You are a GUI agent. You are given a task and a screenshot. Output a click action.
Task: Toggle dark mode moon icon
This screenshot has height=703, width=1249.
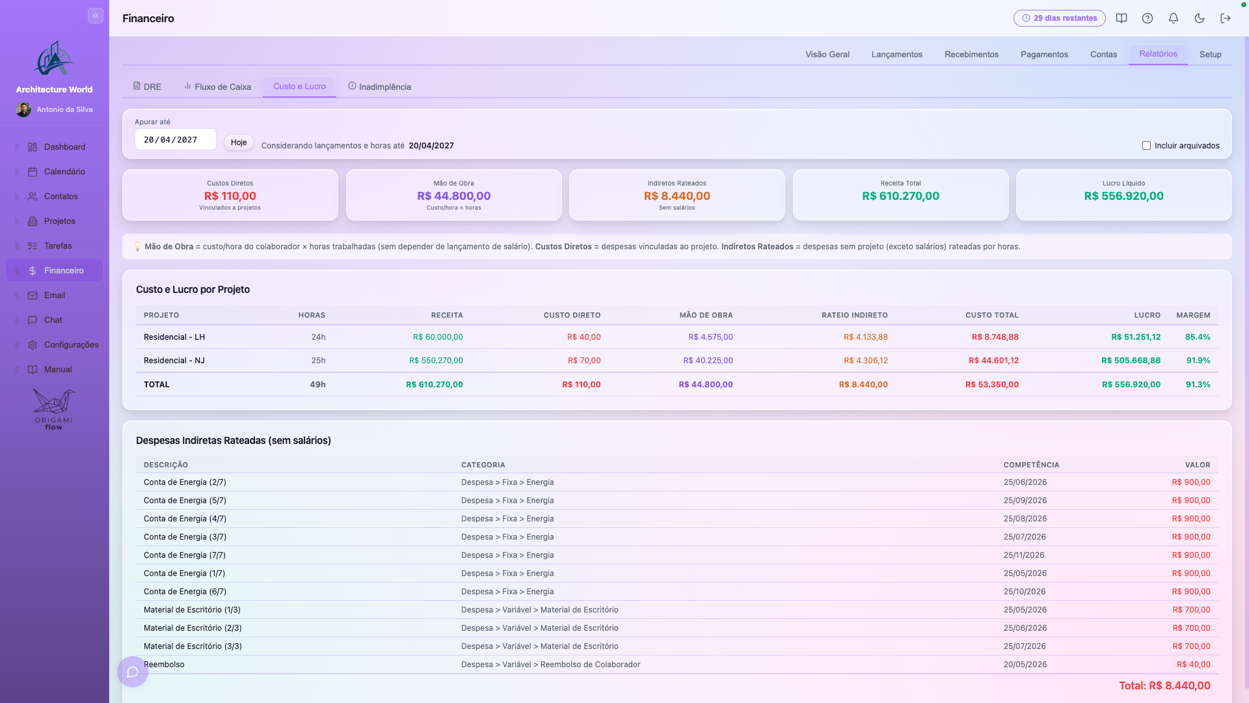click(x=1200, y=18)
